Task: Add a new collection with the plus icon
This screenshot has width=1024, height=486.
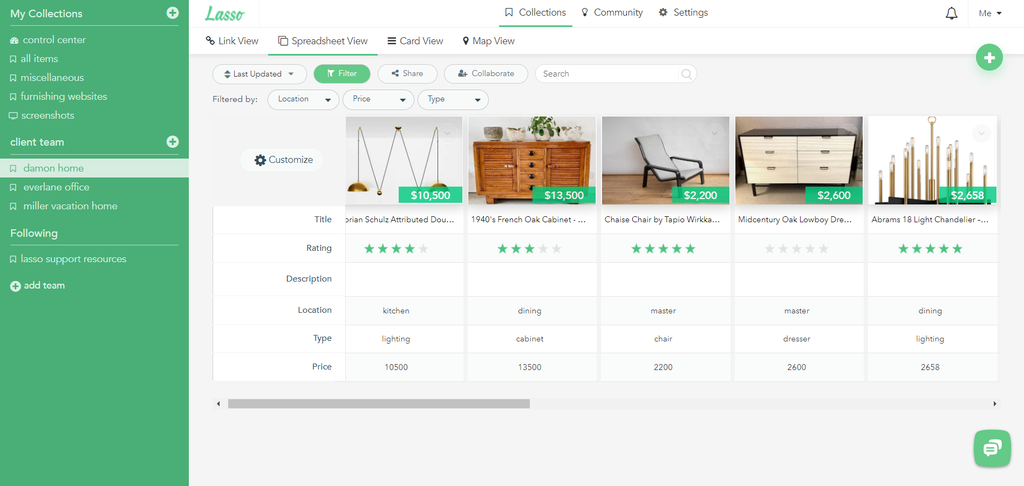Action: point(172,13)
